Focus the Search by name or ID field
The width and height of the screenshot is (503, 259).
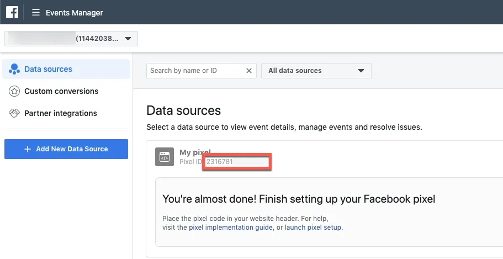[196, 71]
